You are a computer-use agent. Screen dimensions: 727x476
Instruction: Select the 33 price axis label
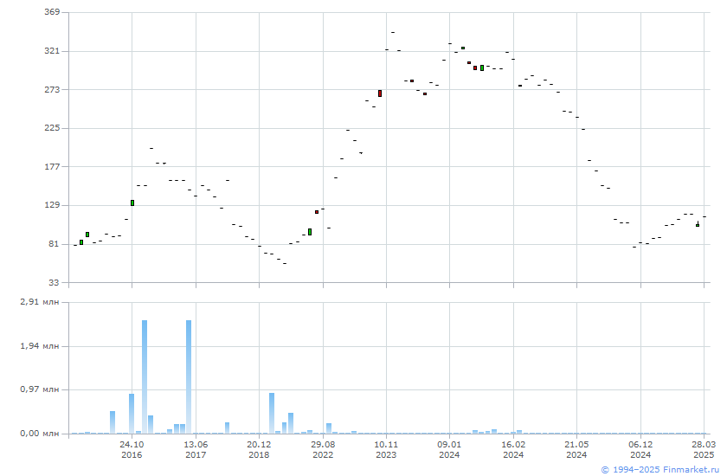point(54,282)
